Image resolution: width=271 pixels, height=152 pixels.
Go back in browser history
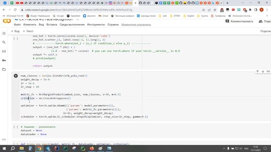tap(4, 10)
